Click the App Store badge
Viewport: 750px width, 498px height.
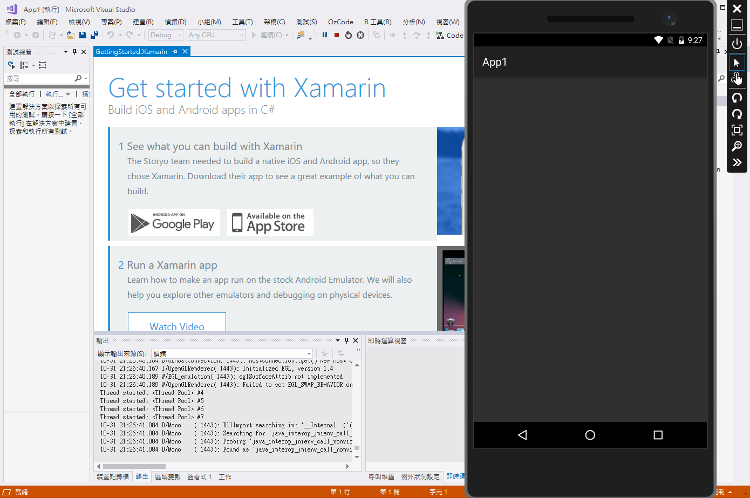(x=270, y=222)
